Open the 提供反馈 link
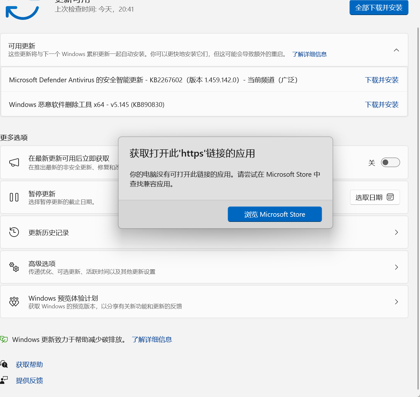 29,380
